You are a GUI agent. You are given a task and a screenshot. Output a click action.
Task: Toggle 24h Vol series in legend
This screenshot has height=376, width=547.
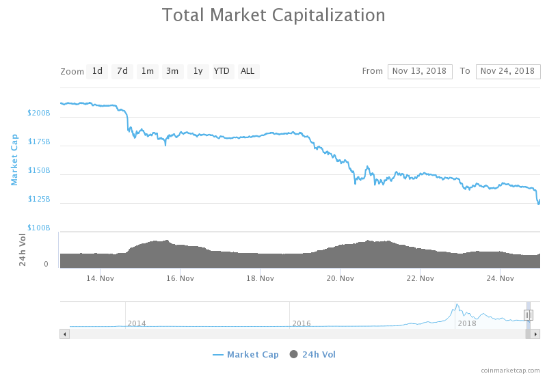(x=319, y=354)
